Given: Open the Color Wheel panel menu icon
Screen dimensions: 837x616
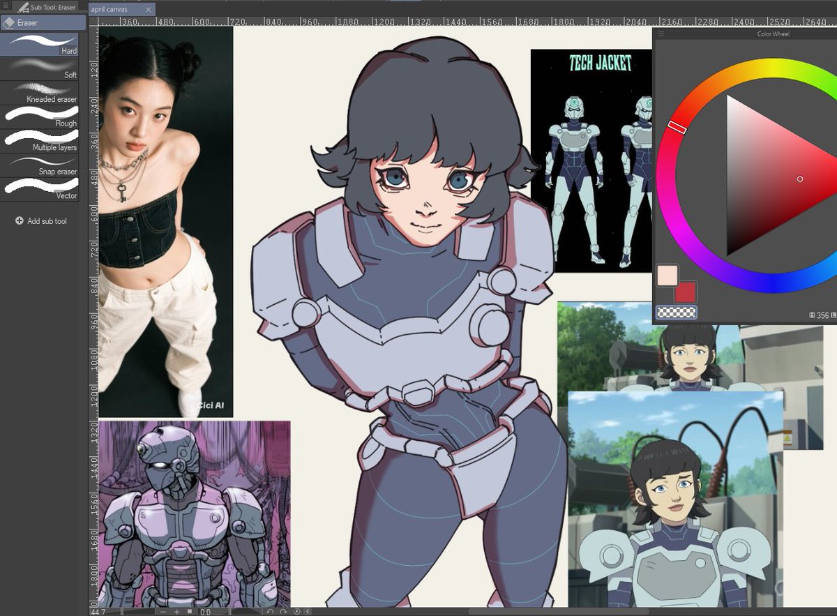Looking at the screenshot, I should (x=661, y=33).
